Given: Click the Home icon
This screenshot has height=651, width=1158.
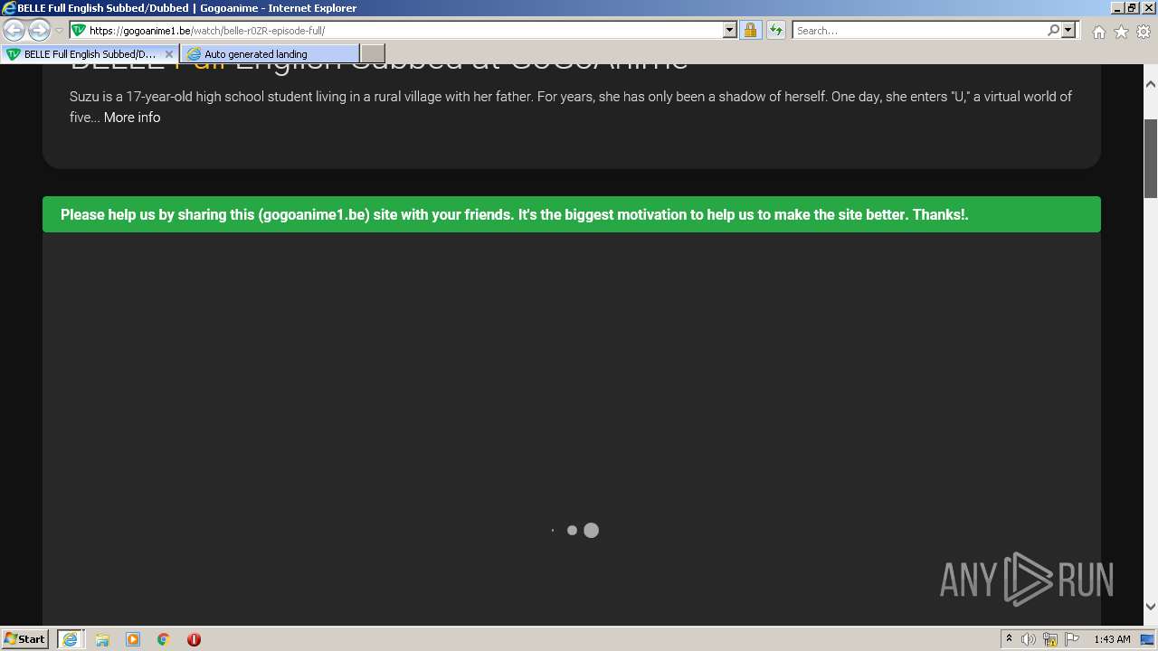Looking at the screenshot, I should [1098, 32].
